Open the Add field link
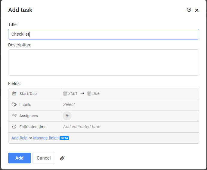 click(19, 138)
